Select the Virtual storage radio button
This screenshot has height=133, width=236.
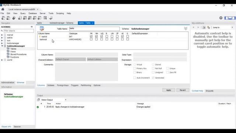135,65
